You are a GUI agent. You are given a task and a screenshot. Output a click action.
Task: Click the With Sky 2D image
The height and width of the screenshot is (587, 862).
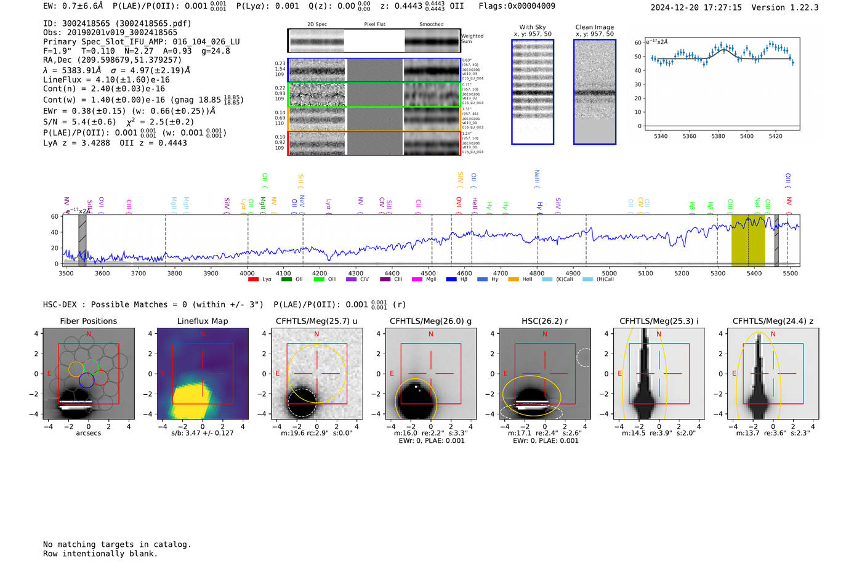pyautogui.click(x=533, y=92)
